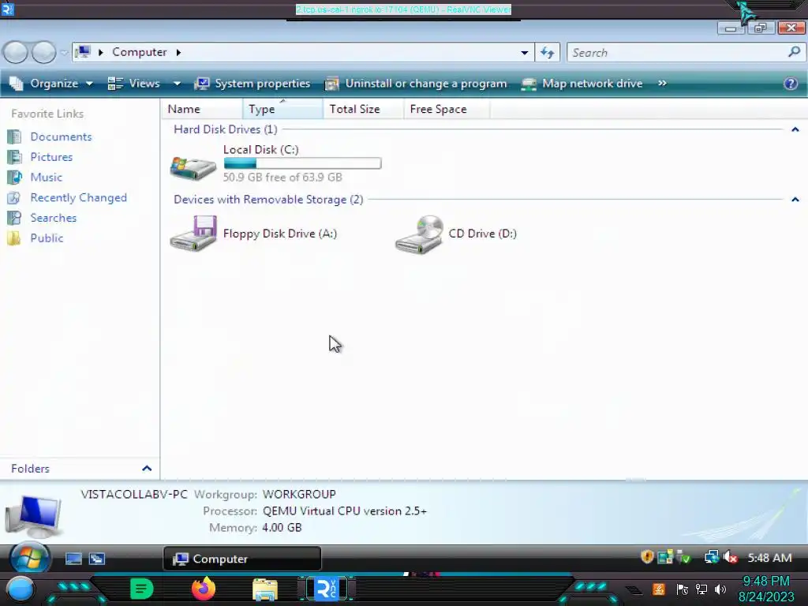Open the Organize menu

(x=51, y=84)
